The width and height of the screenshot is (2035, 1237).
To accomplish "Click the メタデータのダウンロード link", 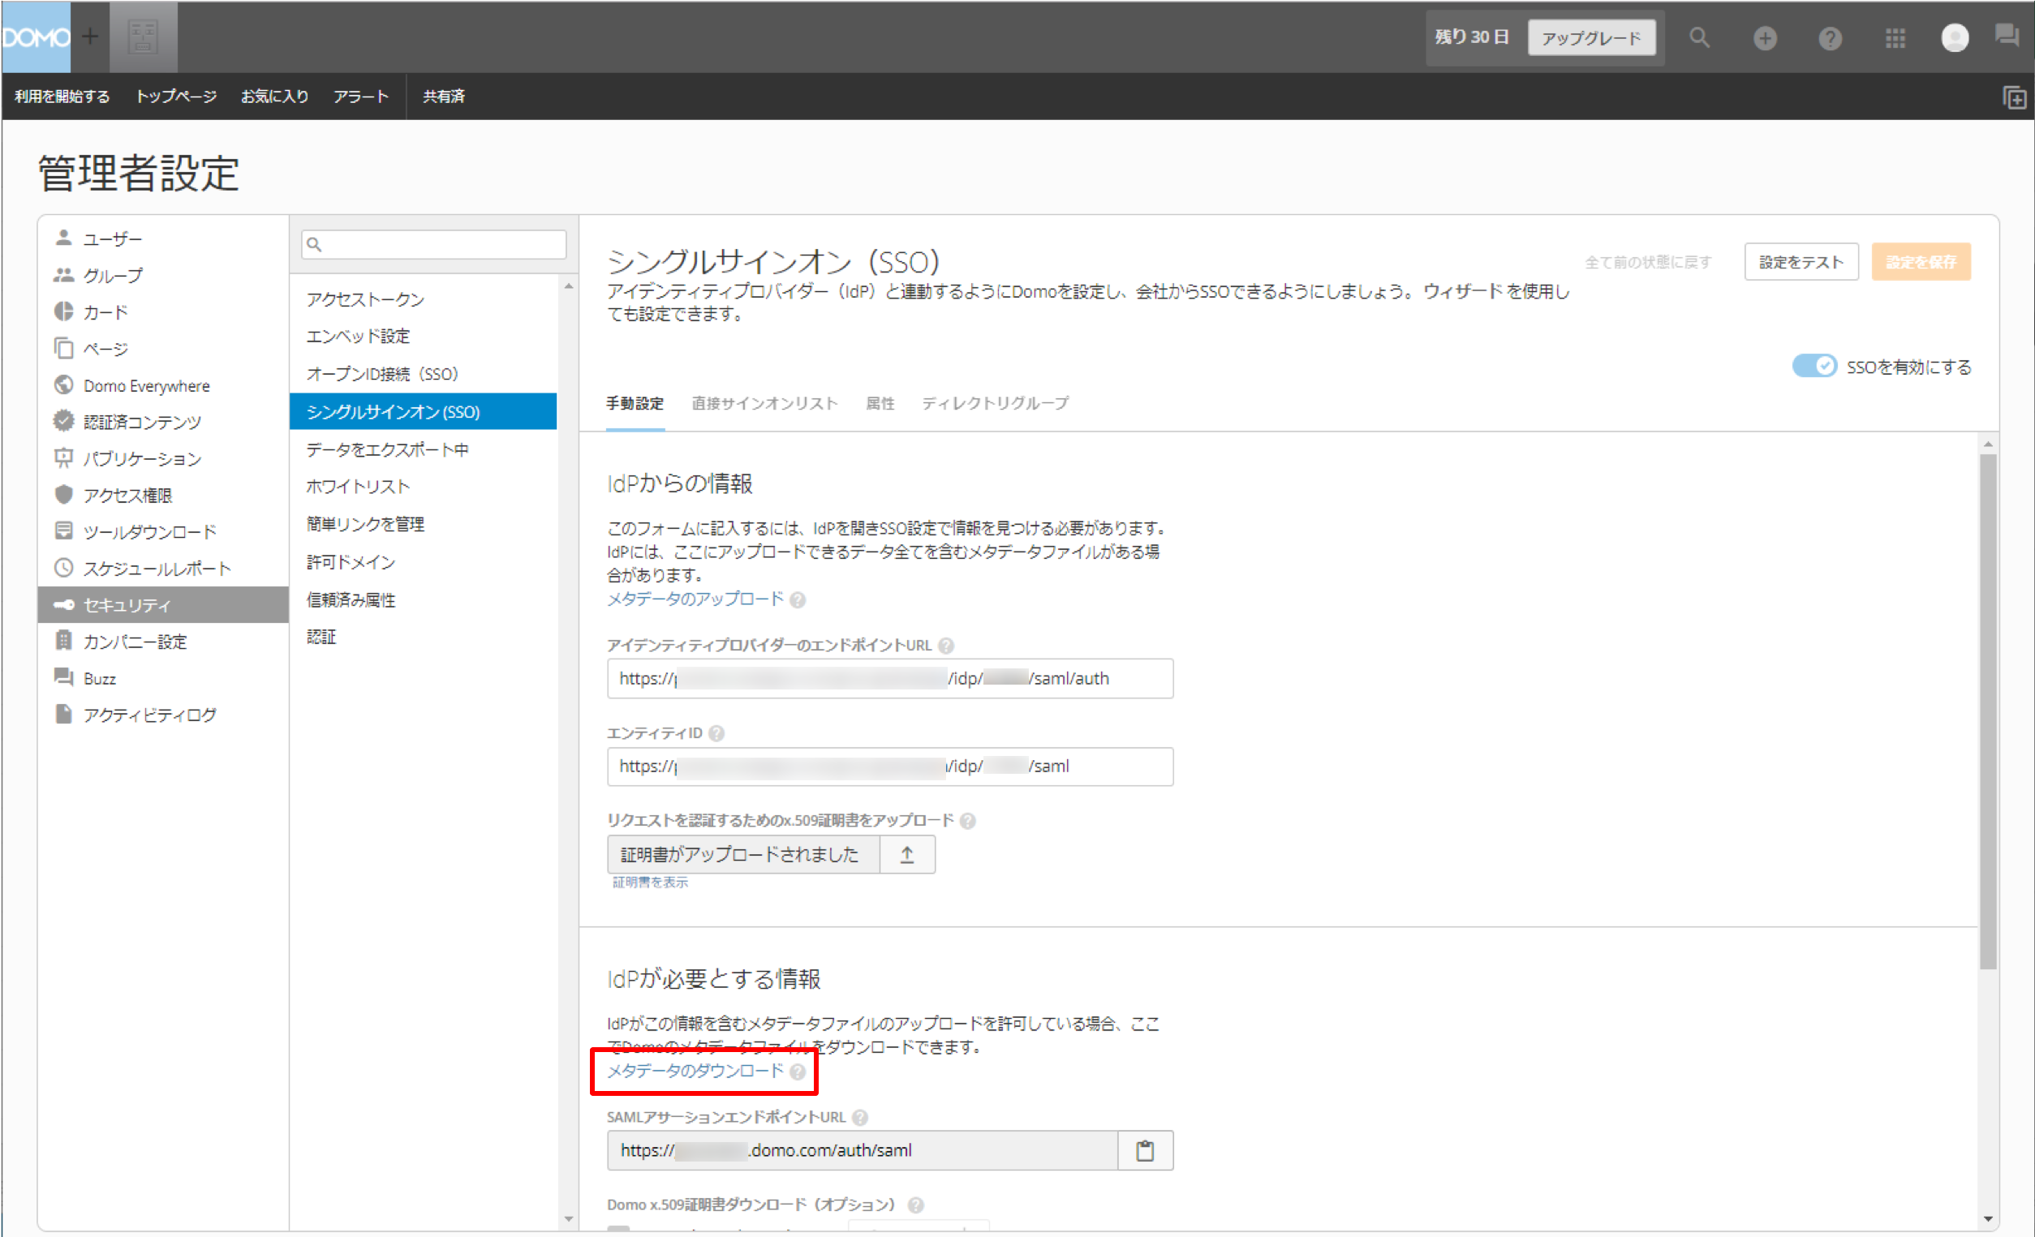I will [x=695, y=1071].
